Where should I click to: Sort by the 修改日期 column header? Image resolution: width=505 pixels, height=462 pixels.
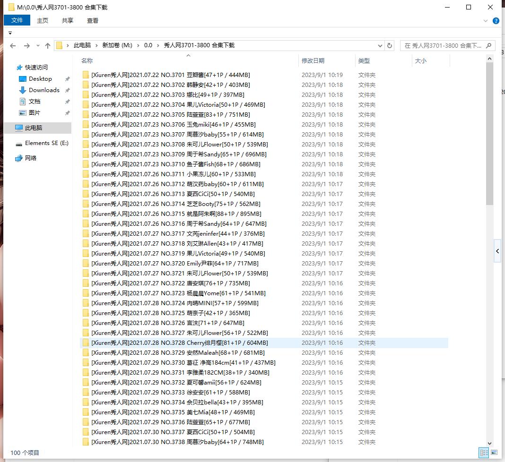[x=327, y=60]
